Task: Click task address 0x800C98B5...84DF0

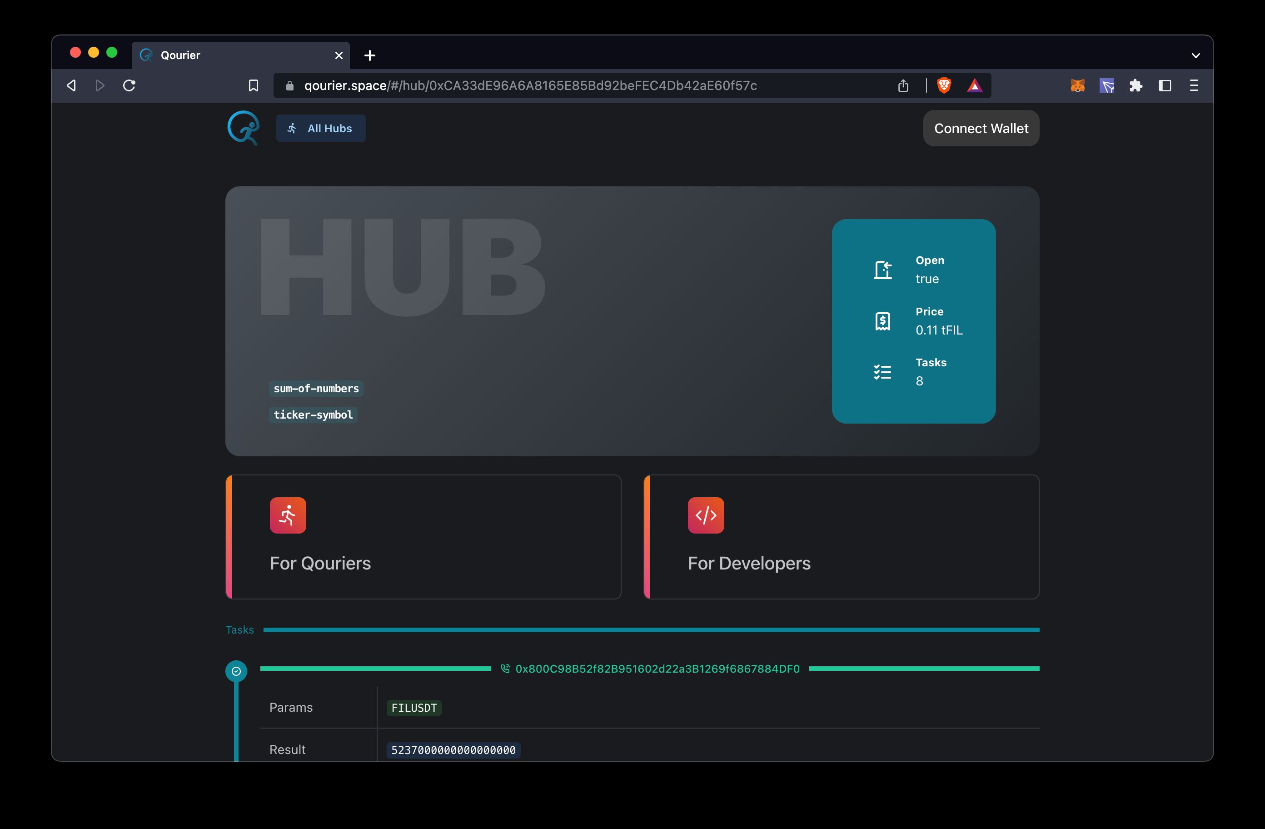Action: (x=657, y=669)
